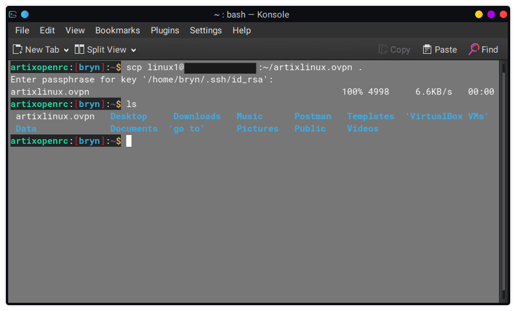Screen dimensions: 516x311
Task: Click the 'Data' directory name
Action: tap(26, 129)
